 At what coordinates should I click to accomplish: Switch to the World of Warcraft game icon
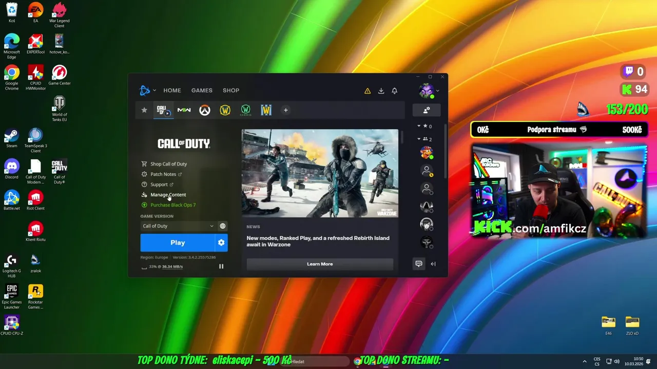[225, 110]
